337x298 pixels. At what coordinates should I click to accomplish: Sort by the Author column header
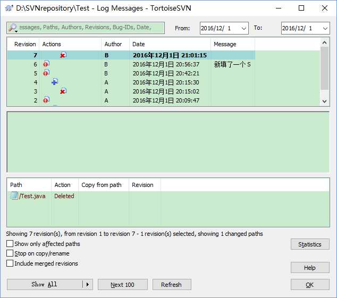click(115, 44)
